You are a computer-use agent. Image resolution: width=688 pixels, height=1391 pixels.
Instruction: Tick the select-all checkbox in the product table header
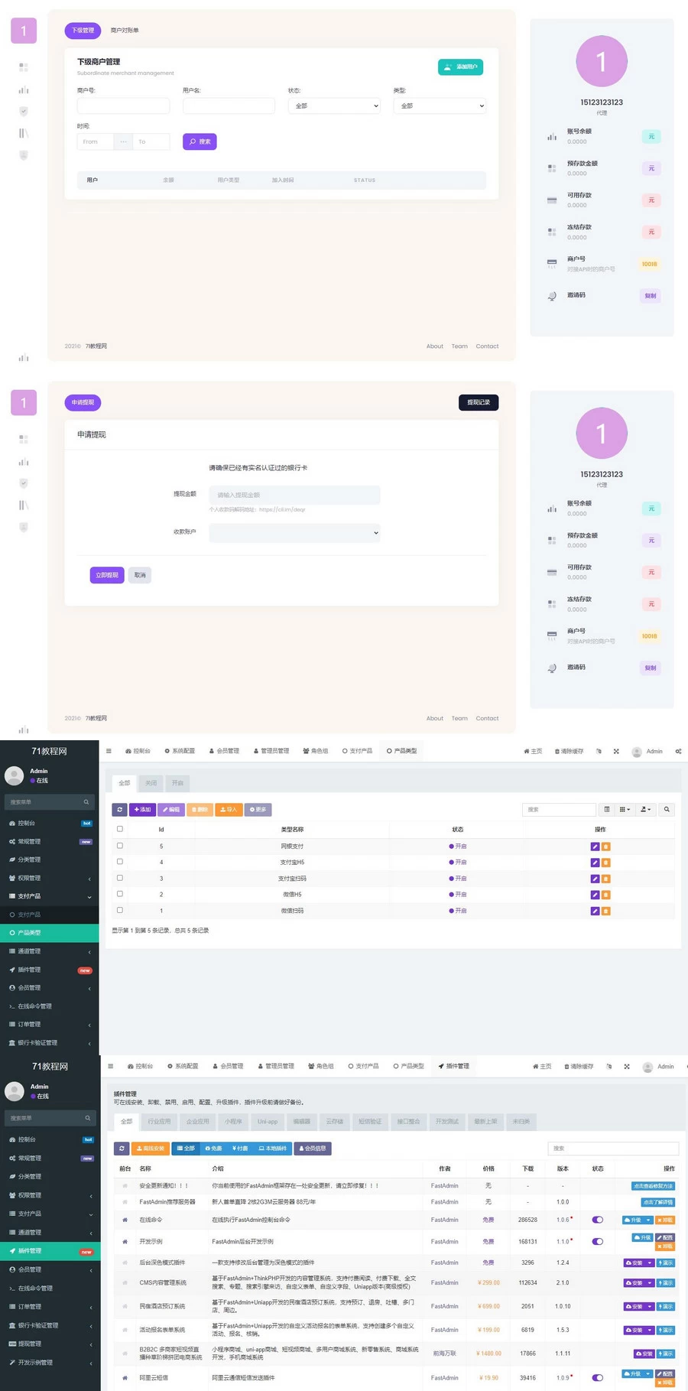pyautogui.click(x=120, y=829)
